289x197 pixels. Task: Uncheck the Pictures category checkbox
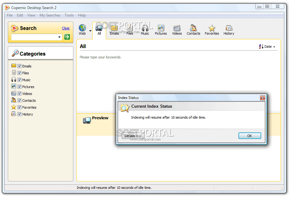pos(20,86)
